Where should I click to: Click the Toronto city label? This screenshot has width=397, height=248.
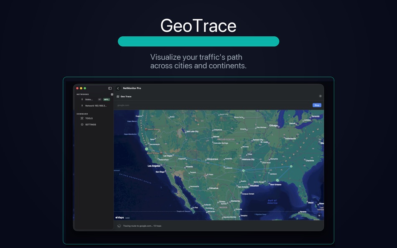315,116
